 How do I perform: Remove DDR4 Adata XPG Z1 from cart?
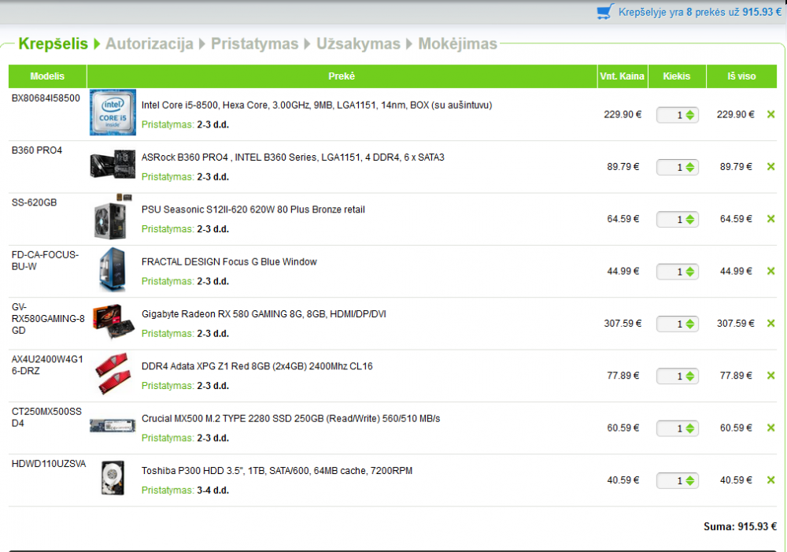click(x=771, y=376)
